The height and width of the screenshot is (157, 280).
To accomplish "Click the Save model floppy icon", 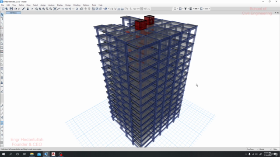I will click(11, 9).
